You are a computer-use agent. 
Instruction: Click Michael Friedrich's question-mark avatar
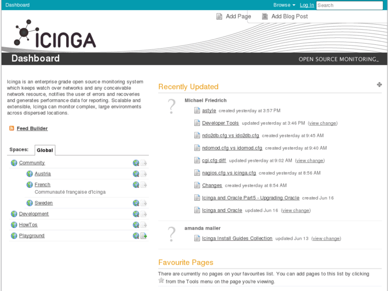[x=171, y=106]
